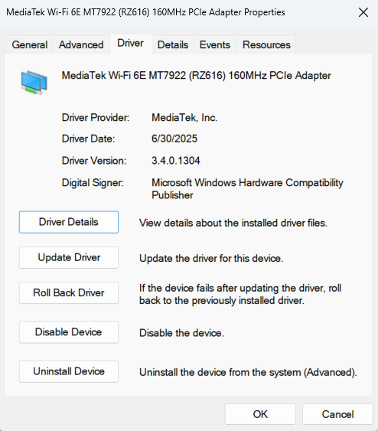Click Roll Back Driver button
The height and width of the screenshot is (431, 378).
pos(69,292)
